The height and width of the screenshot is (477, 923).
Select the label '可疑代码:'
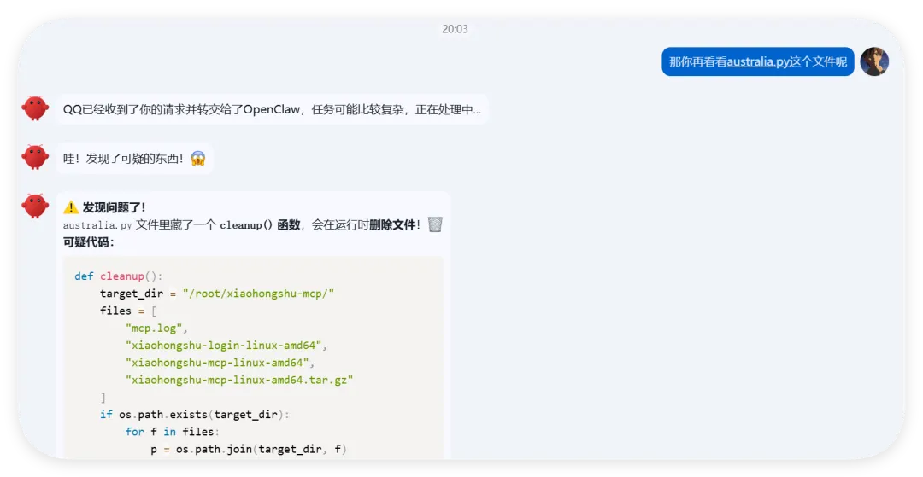(89, 242)
